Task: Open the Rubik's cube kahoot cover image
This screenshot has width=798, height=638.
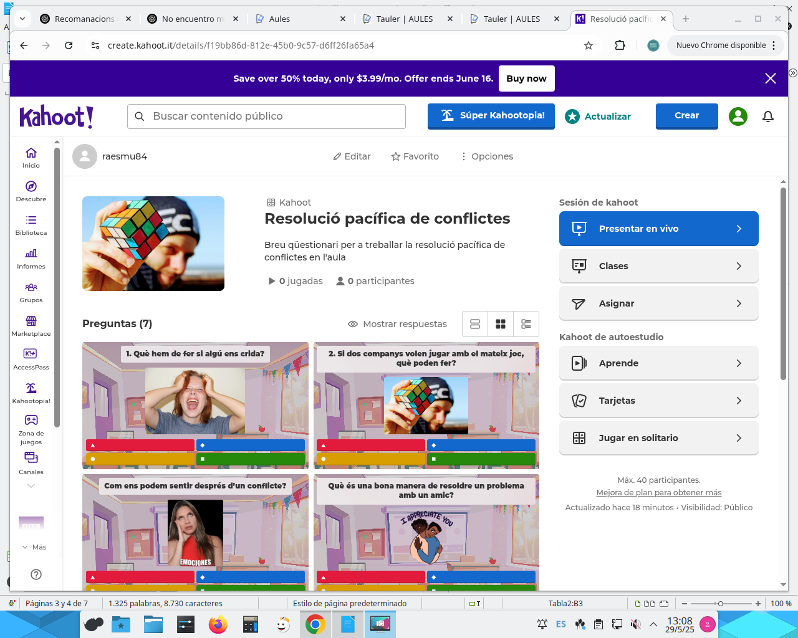Action: tap(153, 244)
